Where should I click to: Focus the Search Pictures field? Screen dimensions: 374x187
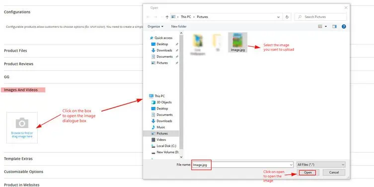click(x=320, y=17)
